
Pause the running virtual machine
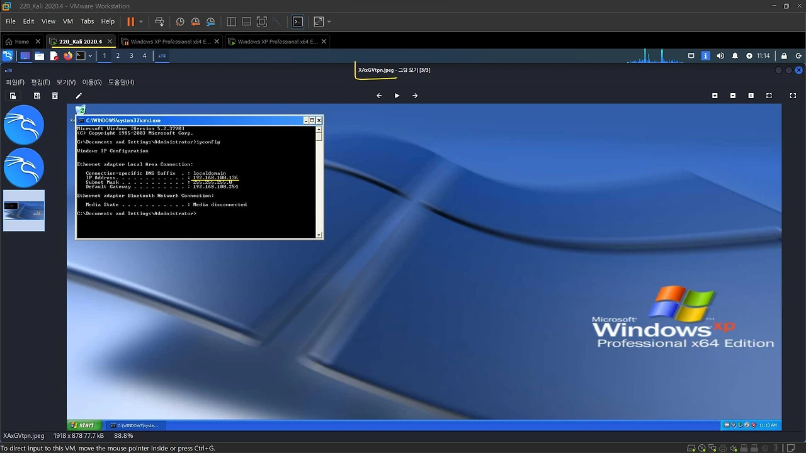point(130,21)
